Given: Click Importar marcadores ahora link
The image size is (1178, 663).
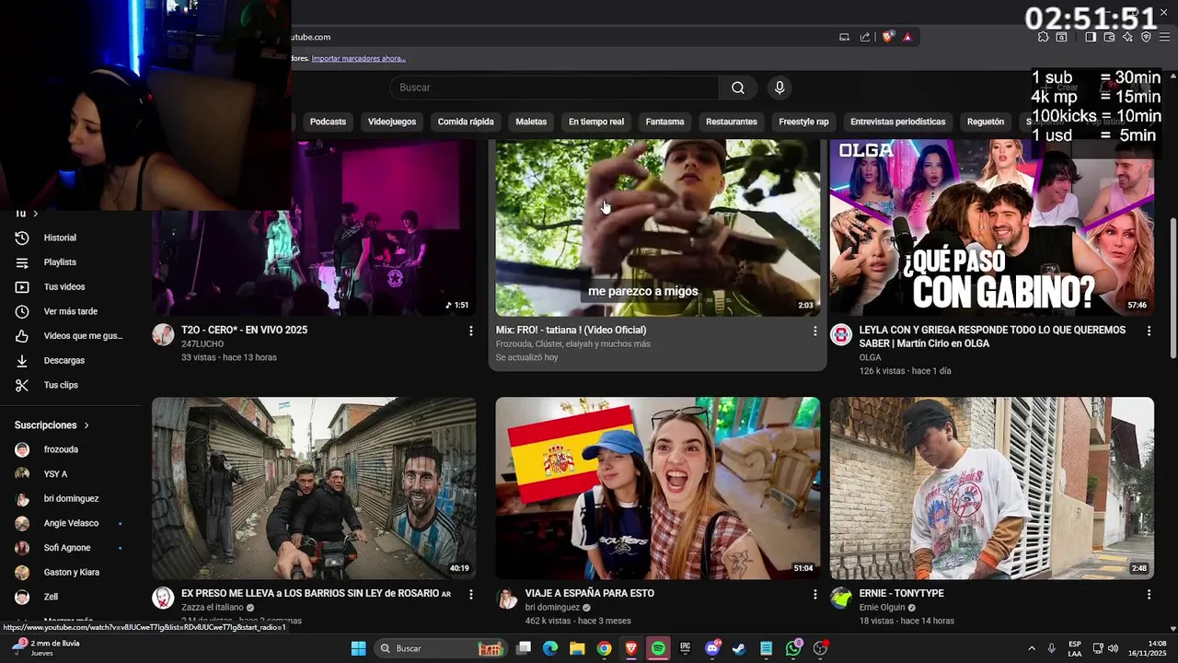Looking at the screenshot, I should point(359,58).
